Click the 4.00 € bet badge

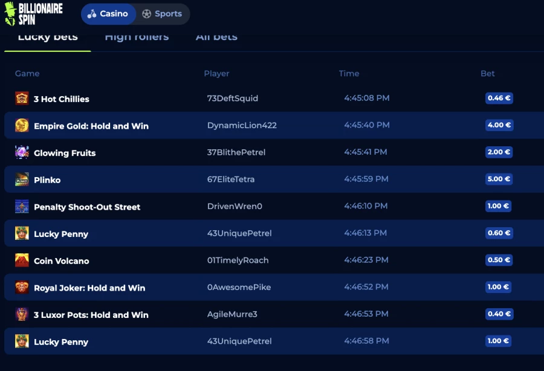pos(499,125)
